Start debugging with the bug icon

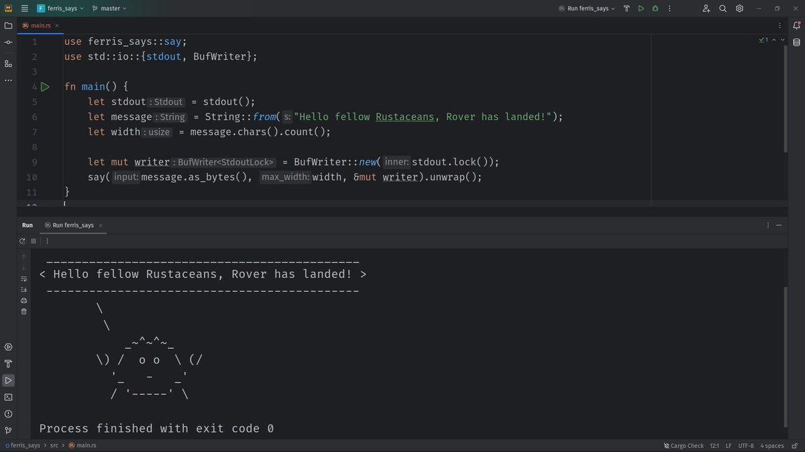[655, 9]
